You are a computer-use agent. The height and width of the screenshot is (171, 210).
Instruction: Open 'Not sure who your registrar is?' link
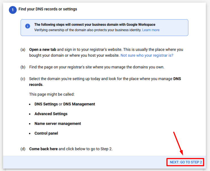[x=147, y=55]
